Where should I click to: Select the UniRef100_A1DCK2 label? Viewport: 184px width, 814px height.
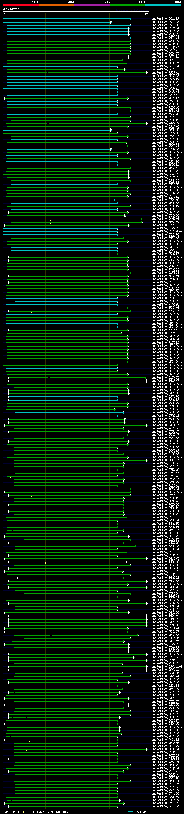pyautogui.click(x=165, y=454)
